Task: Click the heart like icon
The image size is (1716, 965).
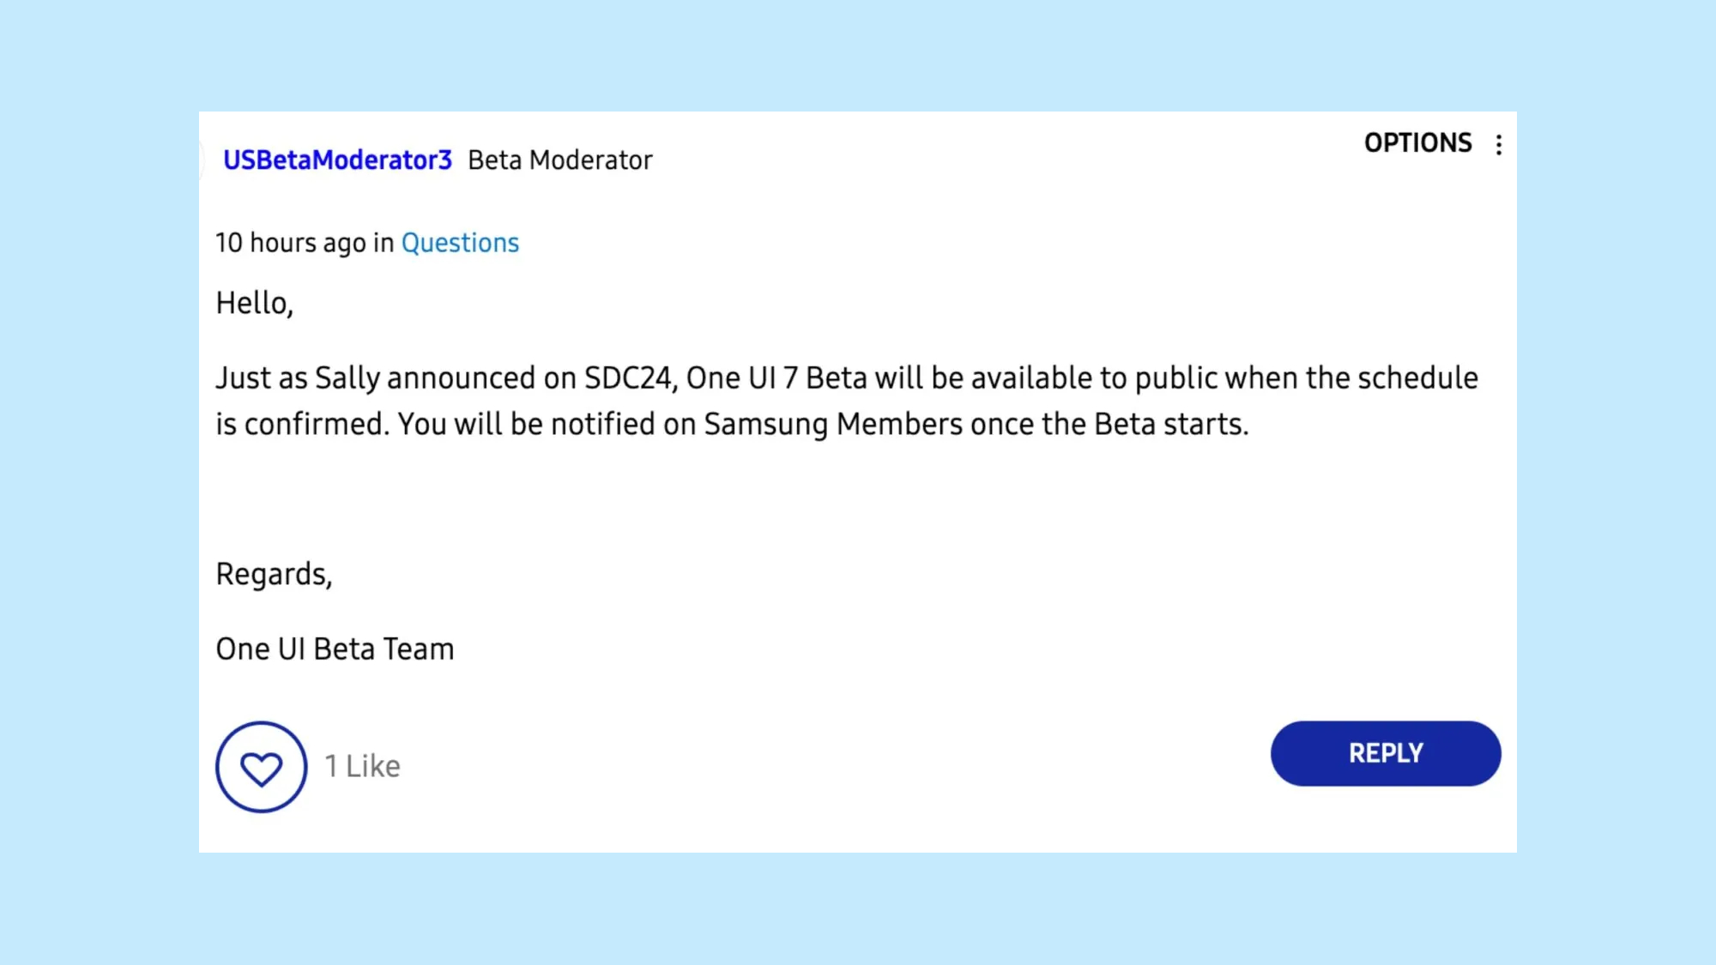Action: pos(261,767)
